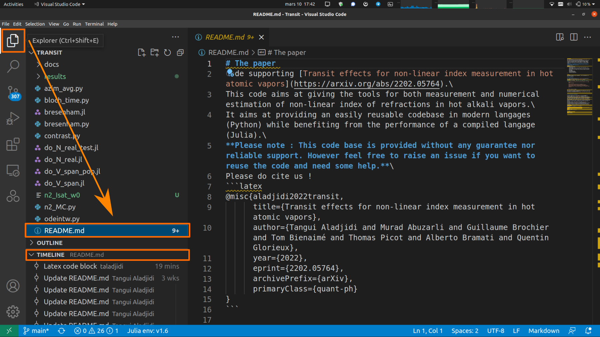Split the editor to the right
Viewport: 600px width, 337px height.
click(574, 37)
